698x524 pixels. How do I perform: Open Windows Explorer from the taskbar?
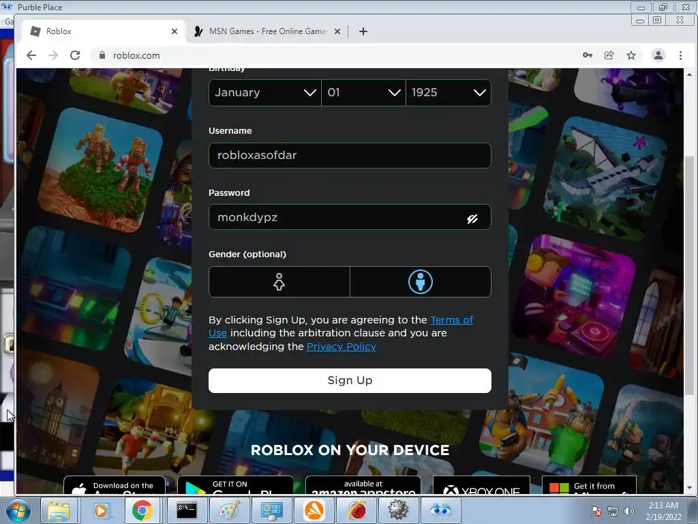point(59,510)
